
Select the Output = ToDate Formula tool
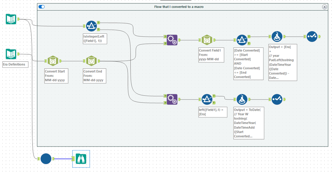pyautogui.click(x=242, y=99)
